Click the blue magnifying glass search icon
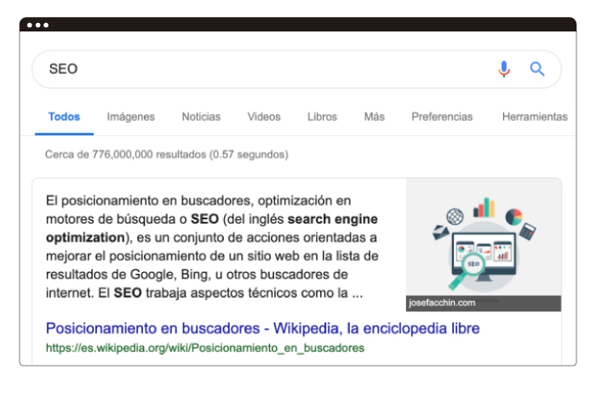 (537, 69)
